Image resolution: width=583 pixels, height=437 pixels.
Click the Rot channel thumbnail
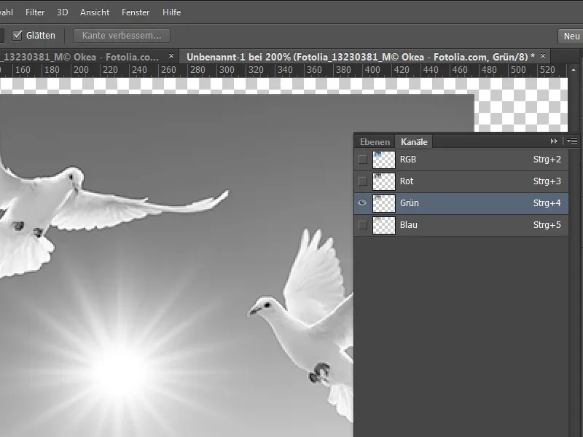(x=384, y=181)
